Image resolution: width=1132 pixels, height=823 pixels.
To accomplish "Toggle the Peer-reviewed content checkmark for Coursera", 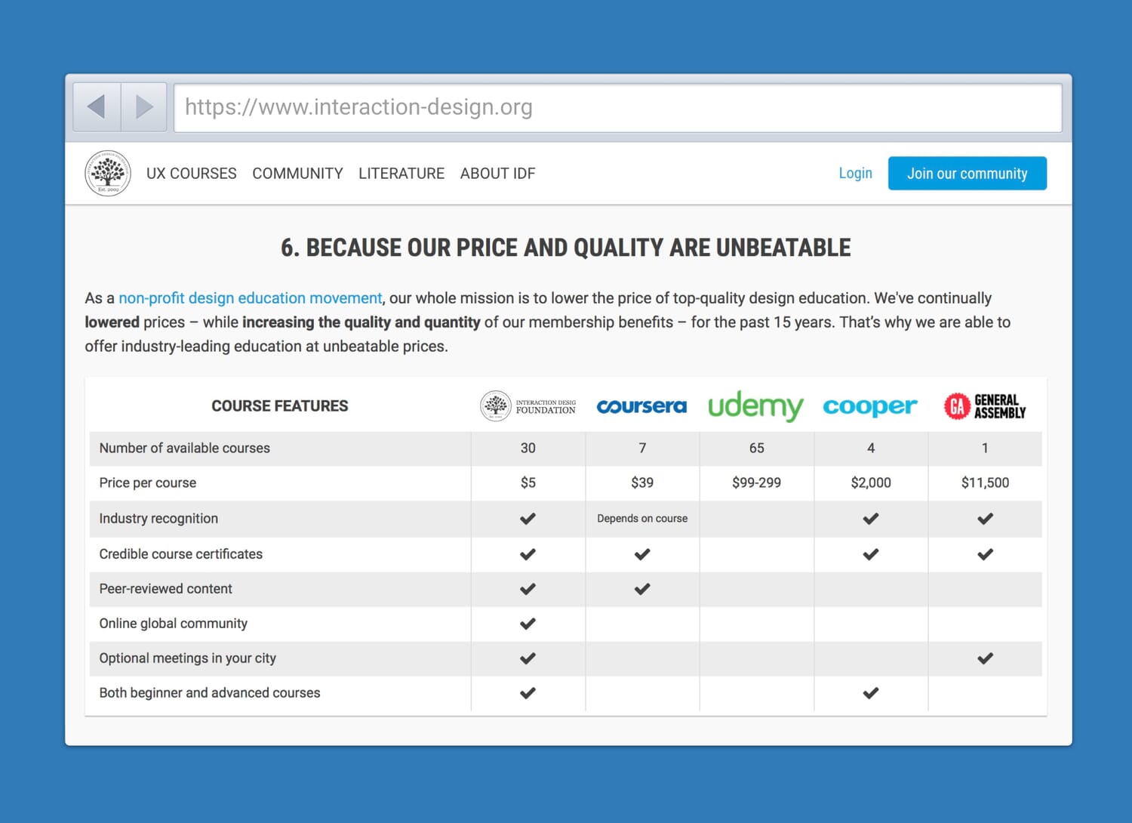I will point(641,589).
